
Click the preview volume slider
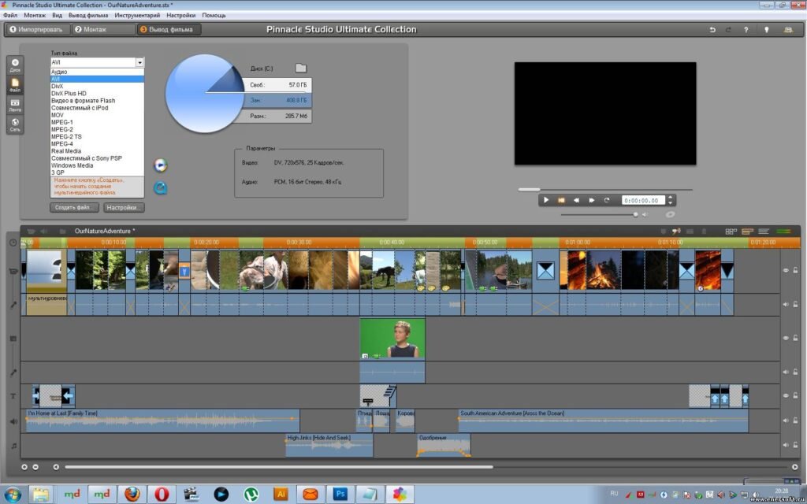coord(600,214)
